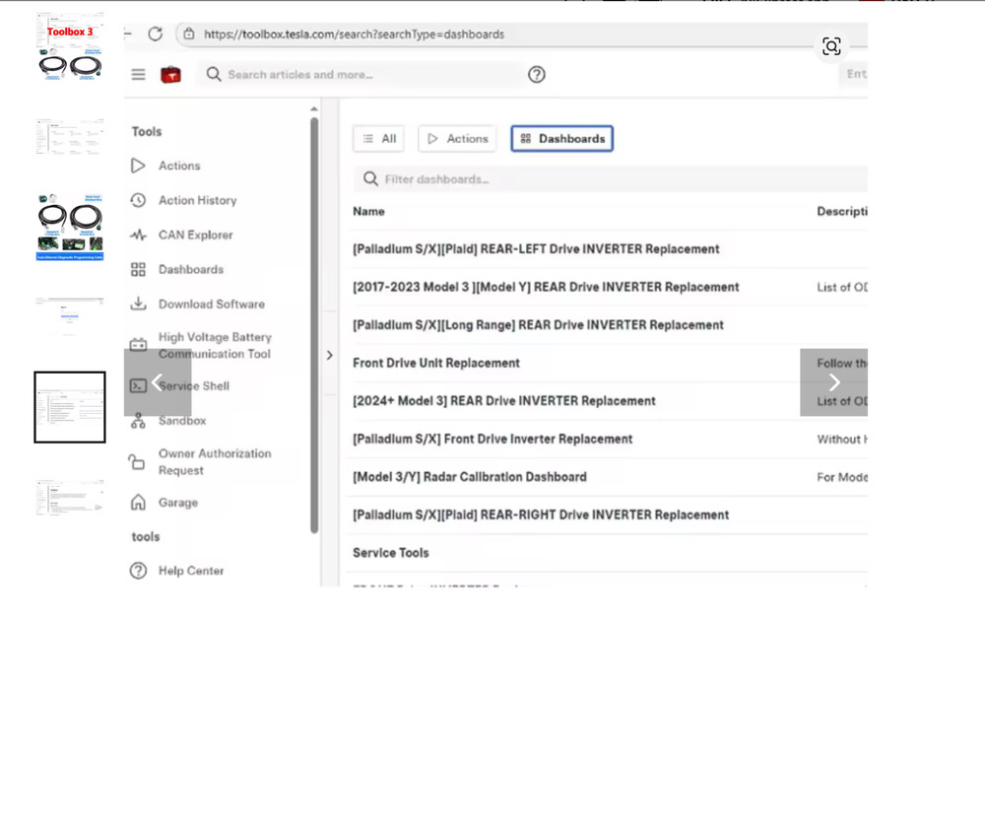The height and width of the screenshot is (819, 985).
Task: Click the Filter dashboards input field
Action: (611, 179)
